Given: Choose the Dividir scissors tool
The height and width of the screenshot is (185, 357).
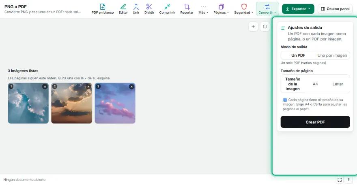Looking at the screenshot, I should [x=149, y=9].
